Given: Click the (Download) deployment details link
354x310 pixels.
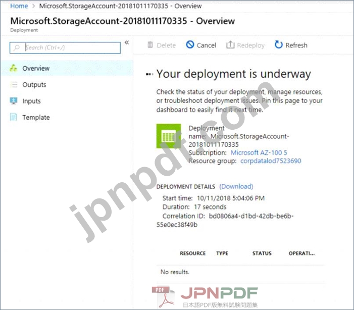Looking at the screenshot, I should coord(236,186).
